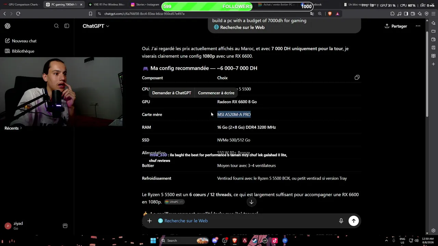
Task: Click the zoom magnifier icon in address bar
Action: 320,14
